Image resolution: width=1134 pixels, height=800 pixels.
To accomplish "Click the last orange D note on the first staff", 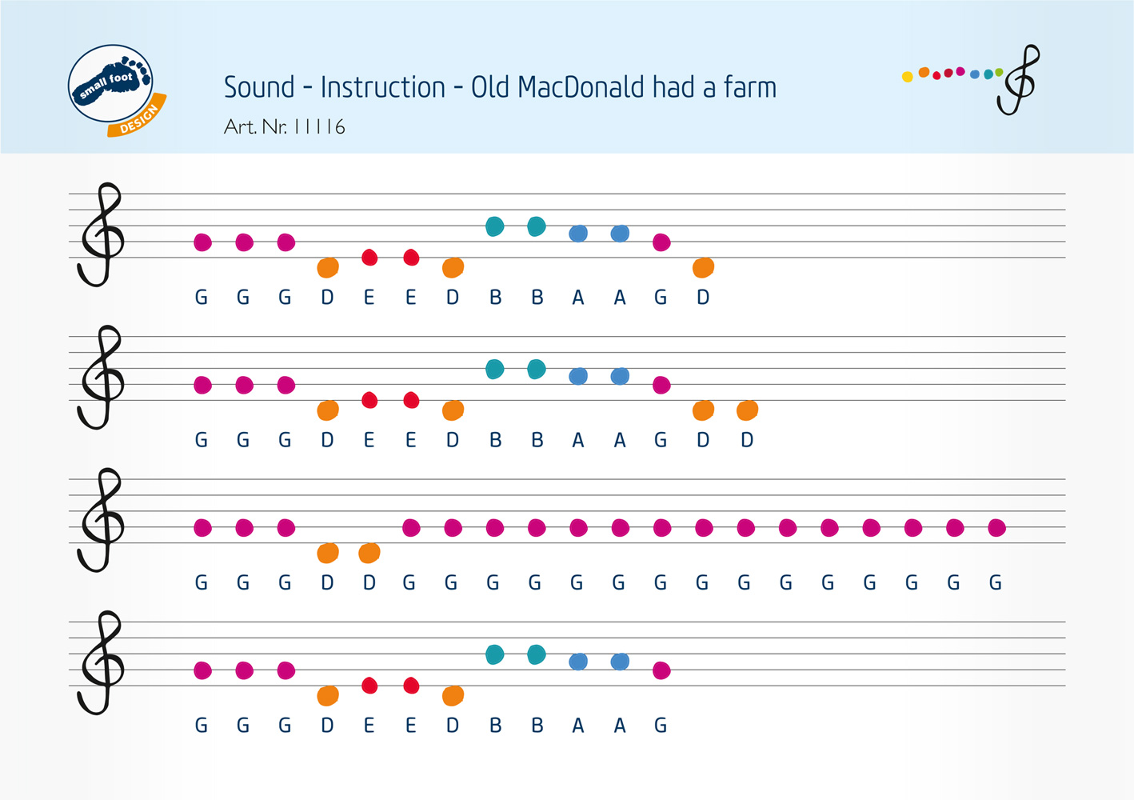I will (x=704, y=267).
